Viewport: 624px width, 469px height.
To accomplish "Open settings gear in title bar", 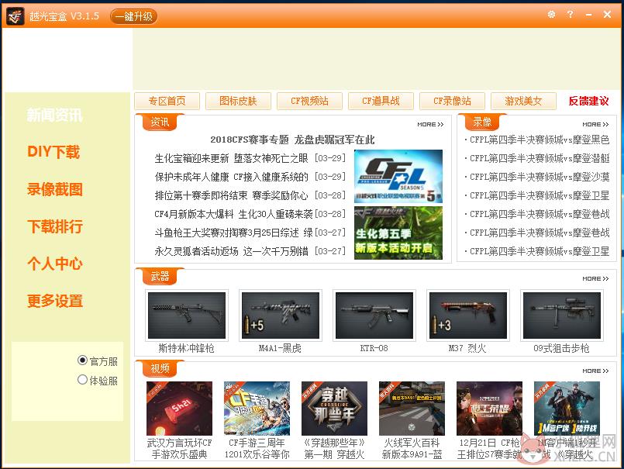I will [x=551, y=14].
